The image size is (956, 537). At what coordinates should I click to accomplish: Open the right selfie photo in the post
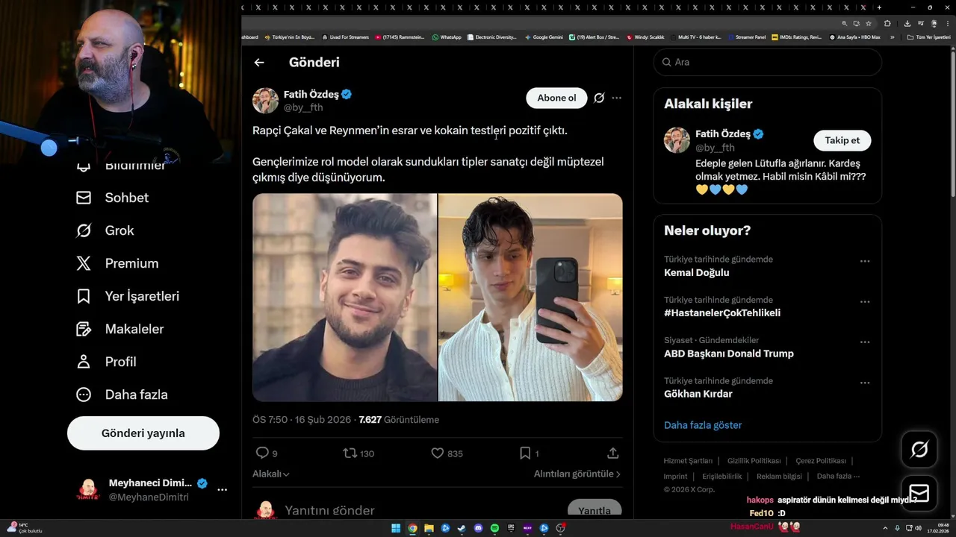pos(530,298)
